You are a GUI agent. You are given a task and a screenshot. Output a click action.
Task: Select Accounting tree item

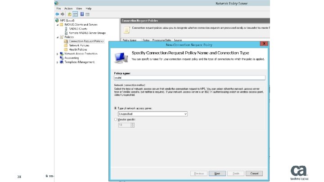point(72,58)
